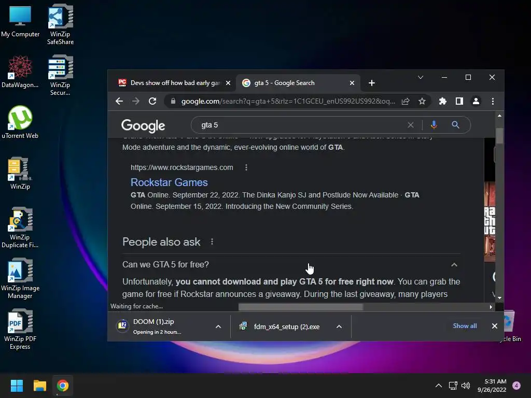Click the Google logo

click(x=143, y=125)
